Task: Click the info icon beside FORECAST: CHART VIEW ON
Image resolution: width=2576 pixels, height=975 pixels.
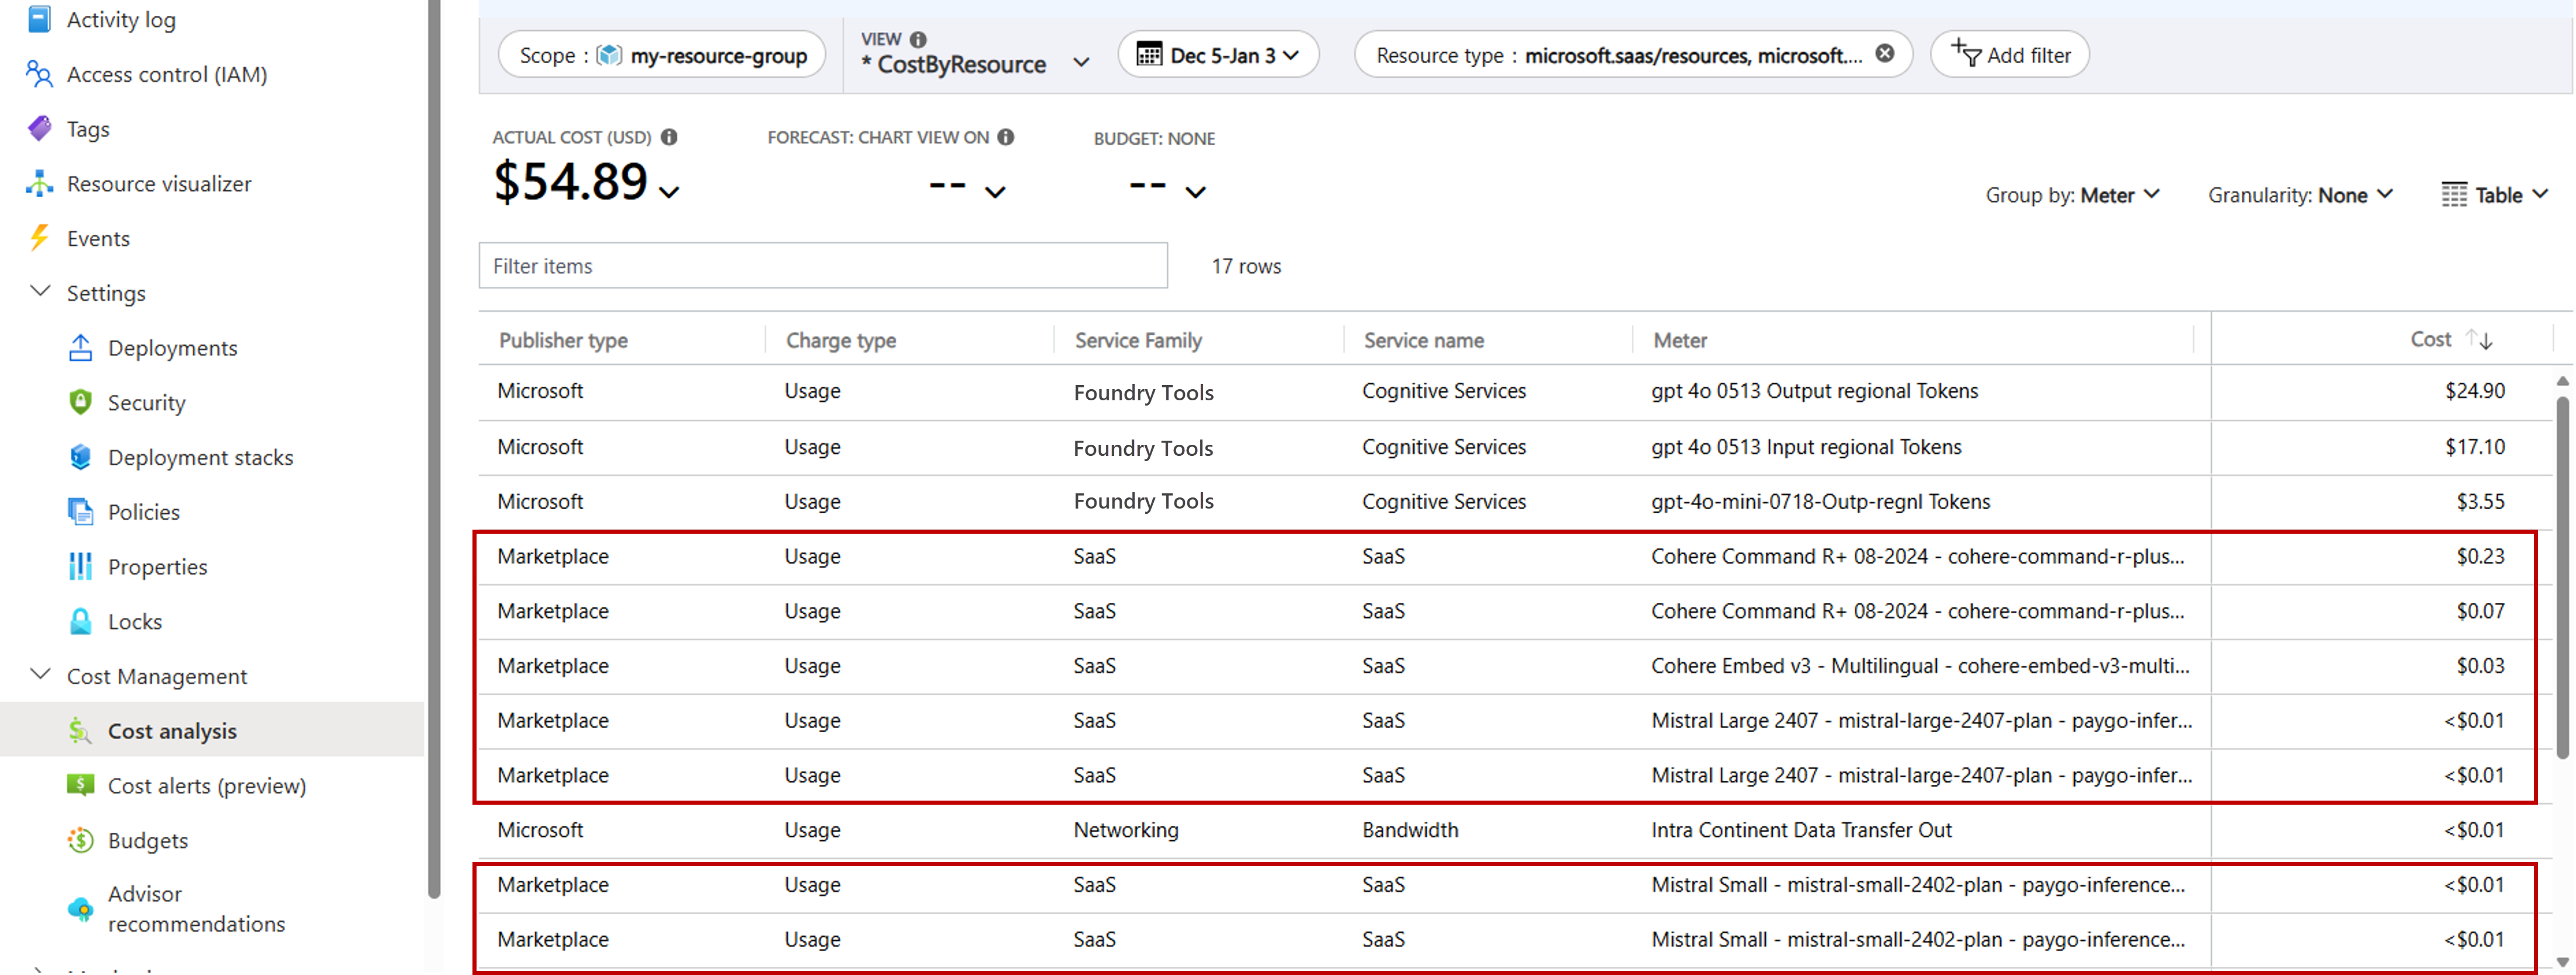Action: [x=1006, y=137]
